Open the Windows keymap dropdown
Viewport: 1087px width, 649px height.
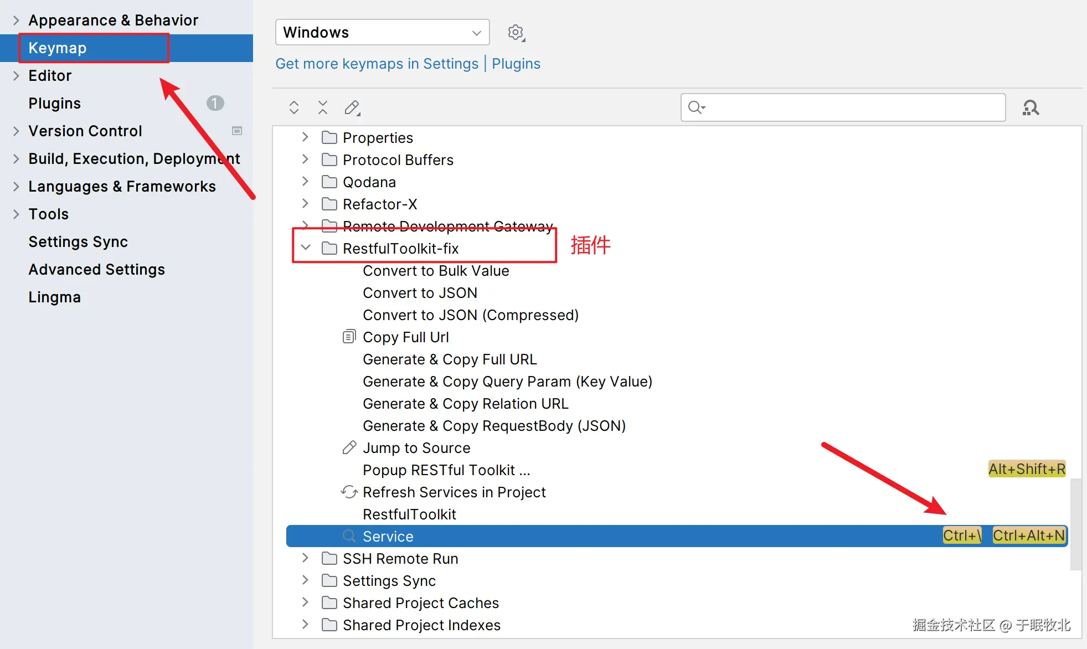tap(382, 33)
